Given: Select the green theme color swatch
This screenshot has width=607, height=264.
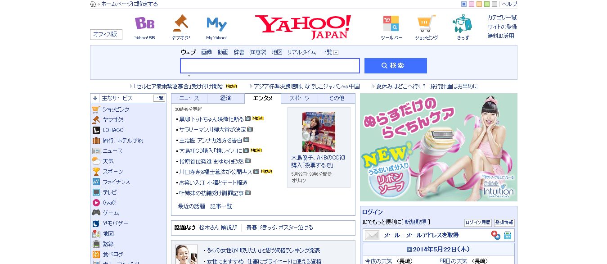Looking at the screenshot, I should click(x=487, y=4).
